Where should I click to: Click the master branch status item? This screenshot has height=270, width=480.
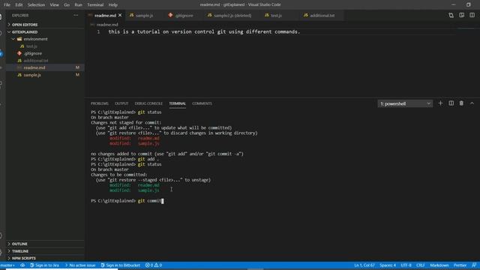pyautogui.click(x=8, y=265)
